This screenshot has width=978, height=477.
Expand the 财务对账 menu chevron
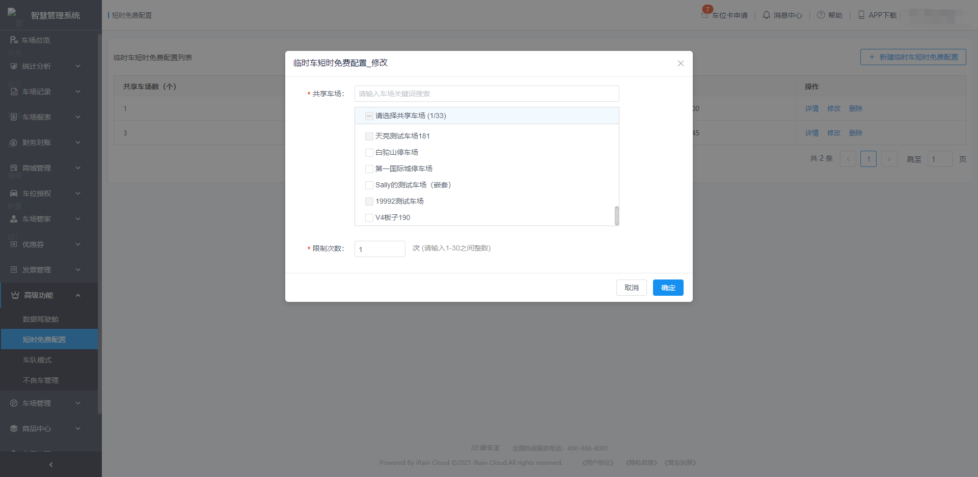click(x=78, y=143)
